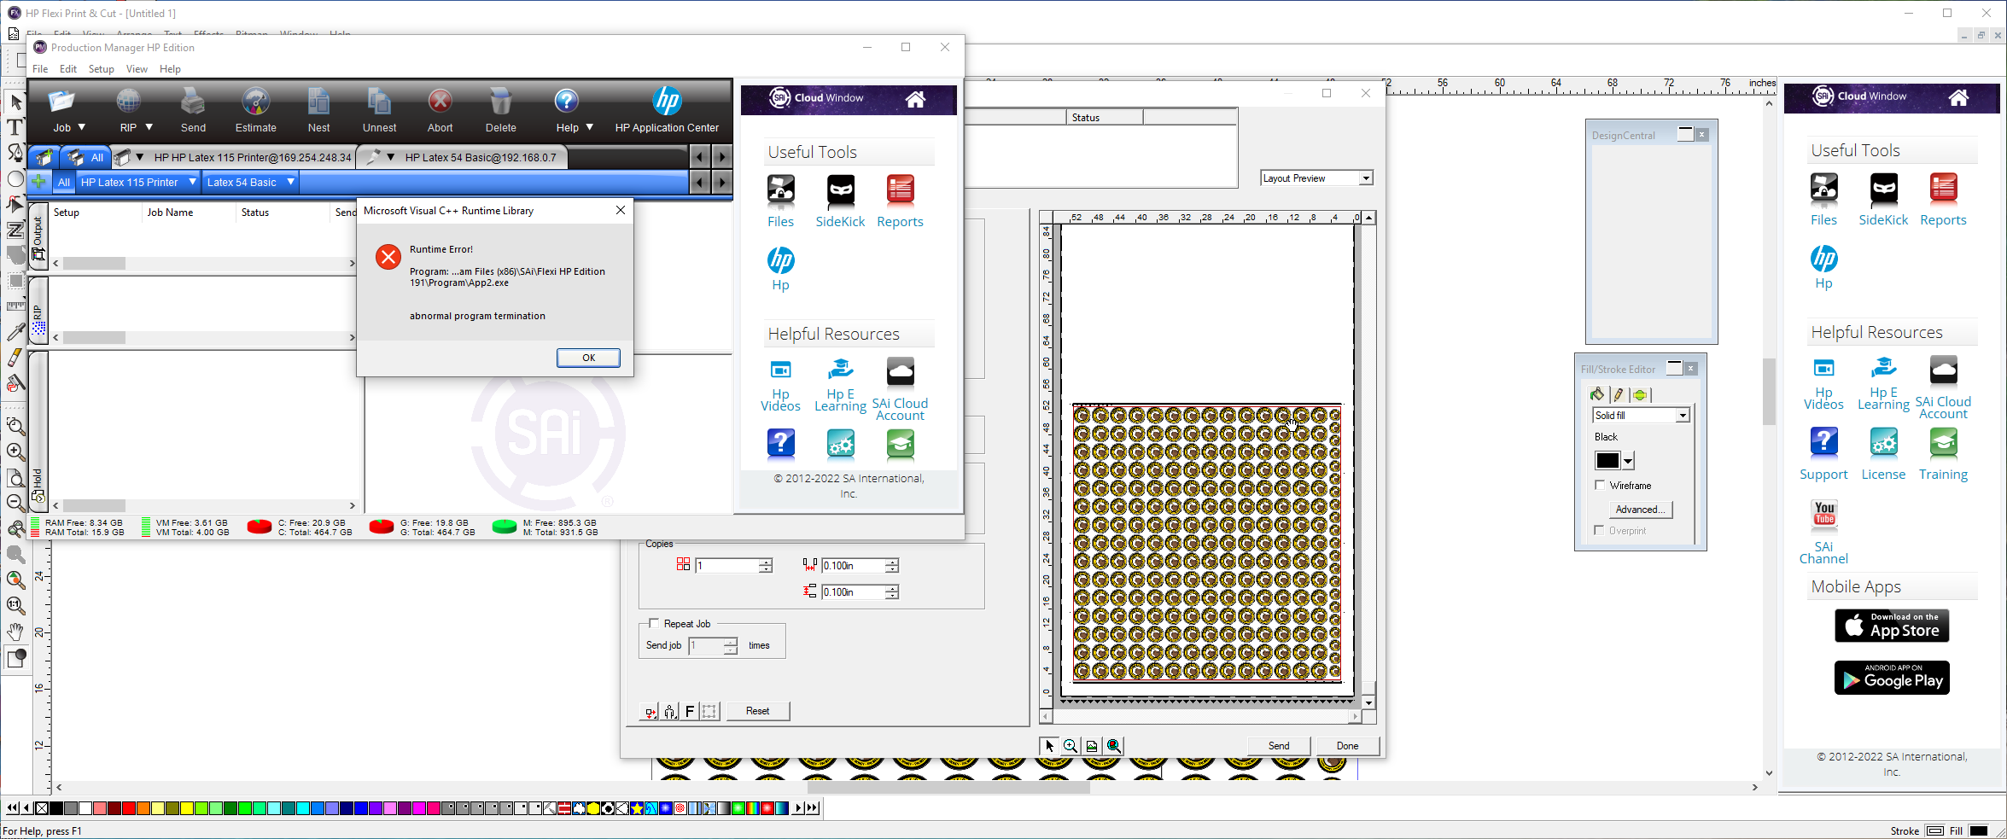Click Done in the print dialog

click(1347, 746)
